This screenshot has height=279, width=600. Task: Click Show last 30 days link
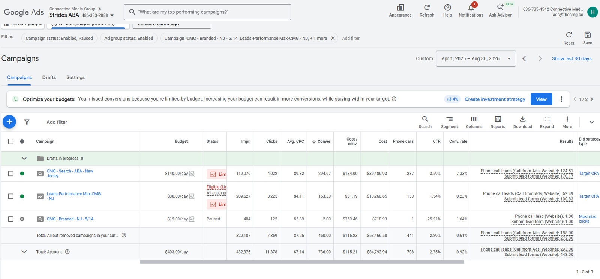pyautogui.click(x=571, y=58)
